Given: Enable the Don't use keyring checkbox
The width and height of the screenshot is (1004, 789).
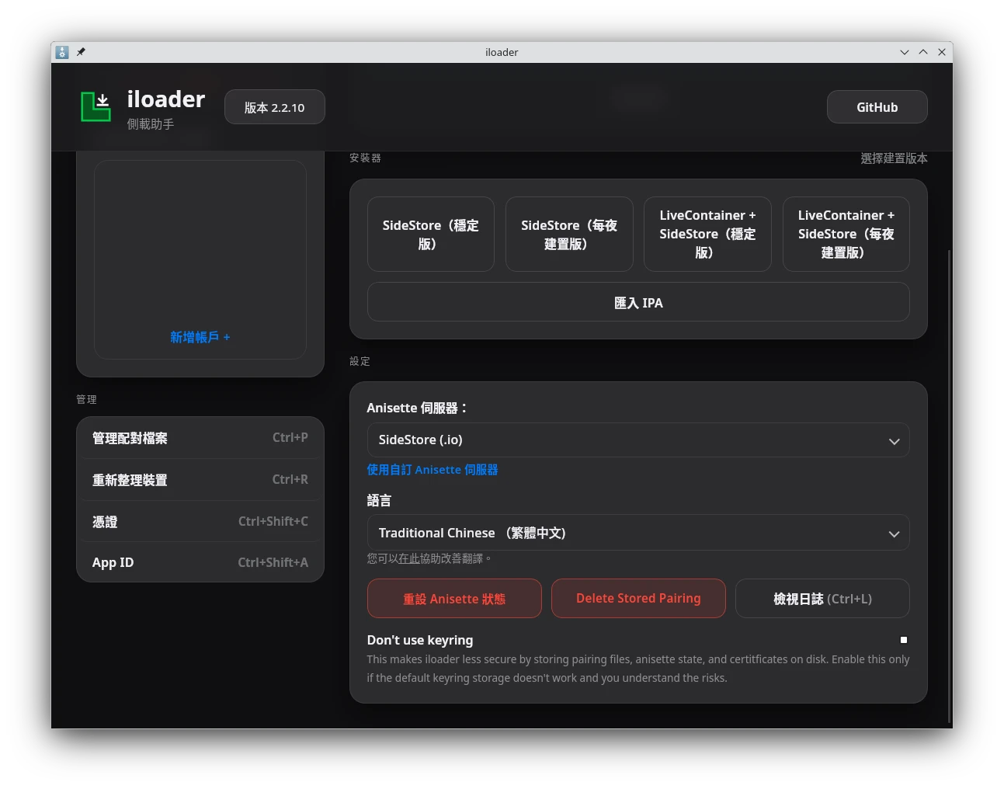Looking at the screenshot, I should coord(904,640).
